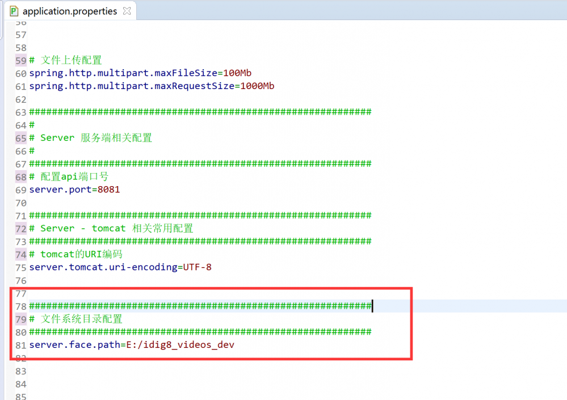567x400 pixels.
Task: Select the application.properties editor tab
Action: [x=70, y=11]
